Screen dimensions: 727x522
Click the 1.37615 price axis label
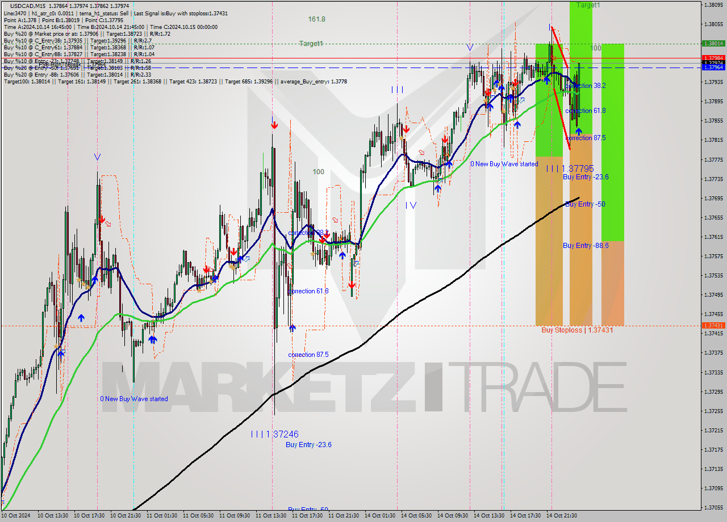pyautogui.click(x=713, y=237)
